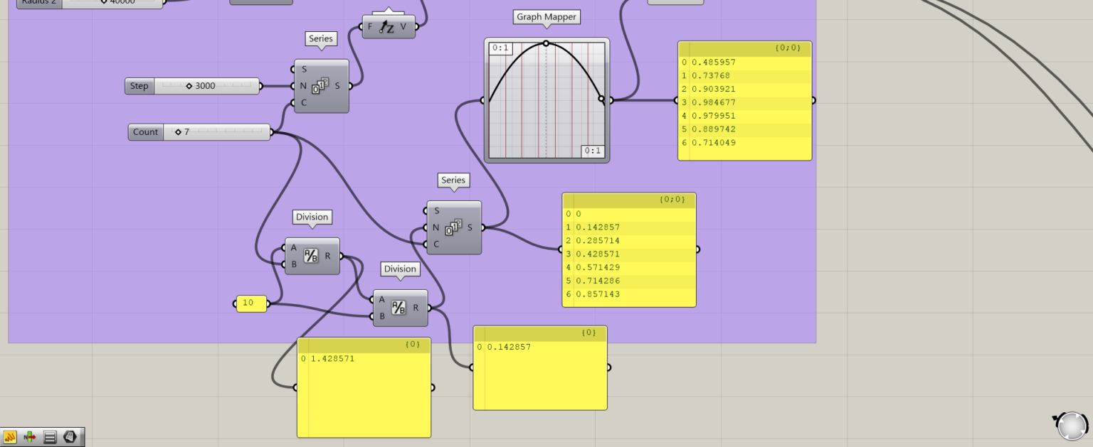The image size is (1093, 447).
Task: Select the yellow panel containing value 10
Action: pyautogui.click(x=250, y=303)
